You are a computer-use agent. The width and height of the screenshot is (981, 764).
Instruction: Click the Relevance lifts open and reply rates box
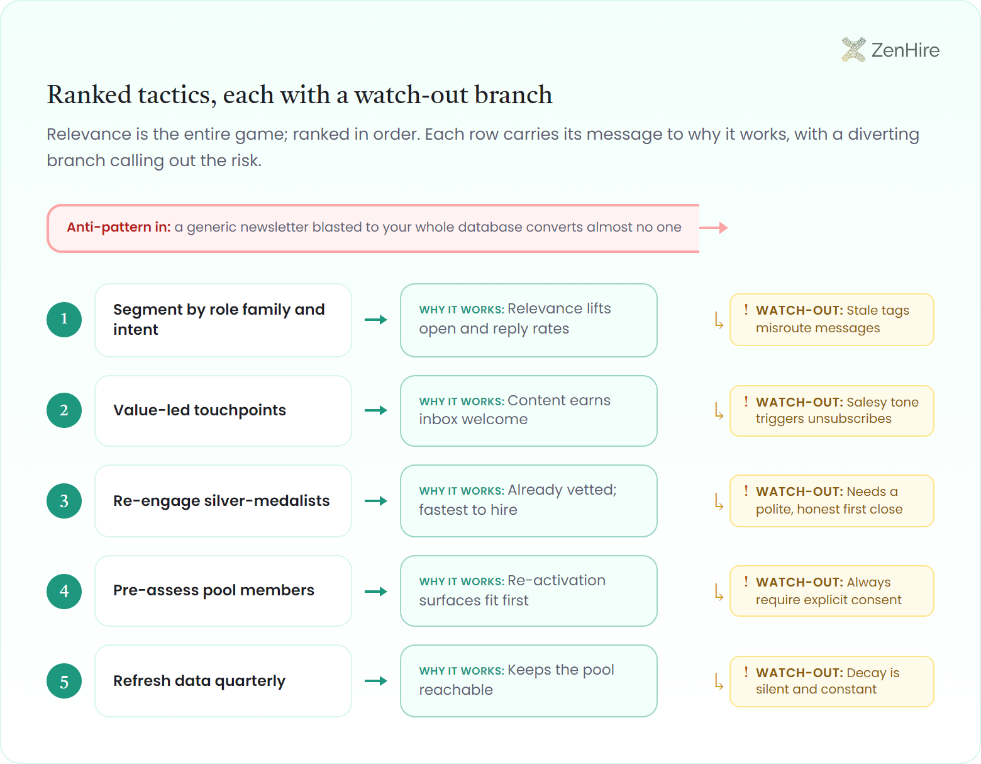tap(529, 320)
